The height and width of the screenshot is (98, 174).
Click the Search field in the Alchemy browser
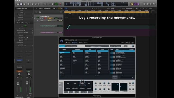(x=127, y=77)
